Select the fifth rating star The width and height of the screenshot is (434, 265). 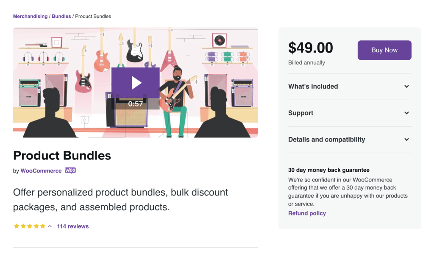click(43, 226)
